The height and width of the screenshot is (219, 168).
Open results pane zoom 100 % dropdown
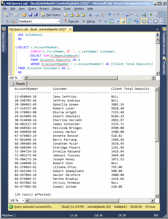pyautogui.click(x=23, y=200)
